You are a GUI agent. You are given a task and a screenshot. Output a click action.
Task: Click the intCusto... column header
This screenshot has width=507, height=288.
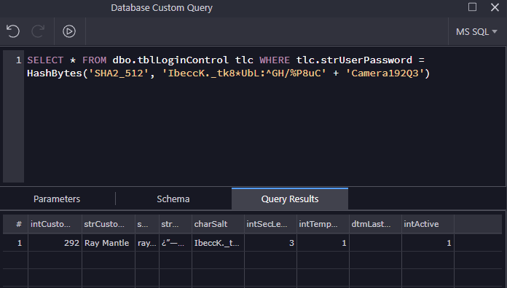tap(55, 224)
